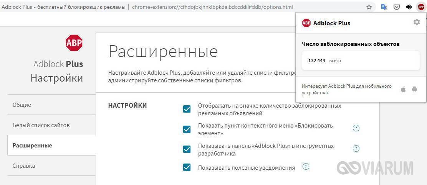
Task: Open the Pocket extension icon
Action: [397, 7]
